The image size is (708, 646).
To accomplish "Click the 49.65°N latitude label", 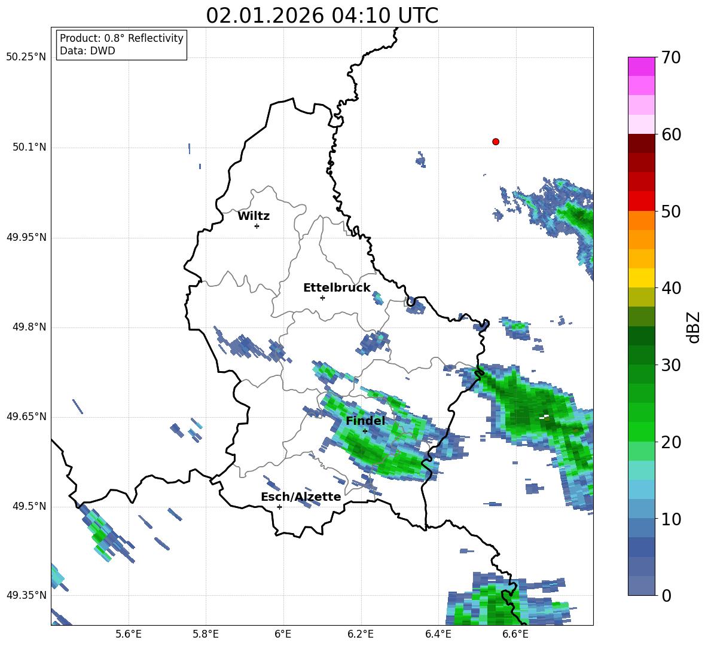I will coord(26,416).
